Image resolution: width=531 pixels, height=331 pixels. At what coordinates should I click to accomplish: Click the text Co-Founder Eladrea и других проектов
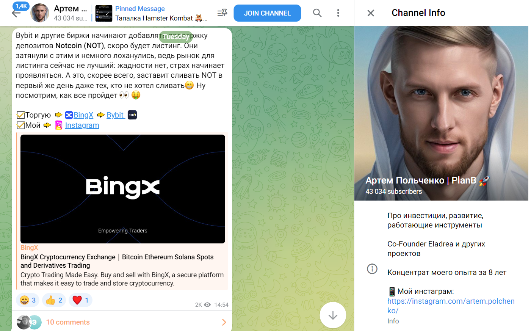[436, 249]
